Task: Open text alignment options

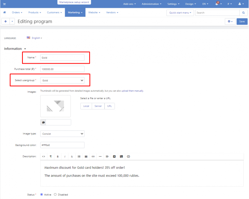Action: tap(107, 156)
